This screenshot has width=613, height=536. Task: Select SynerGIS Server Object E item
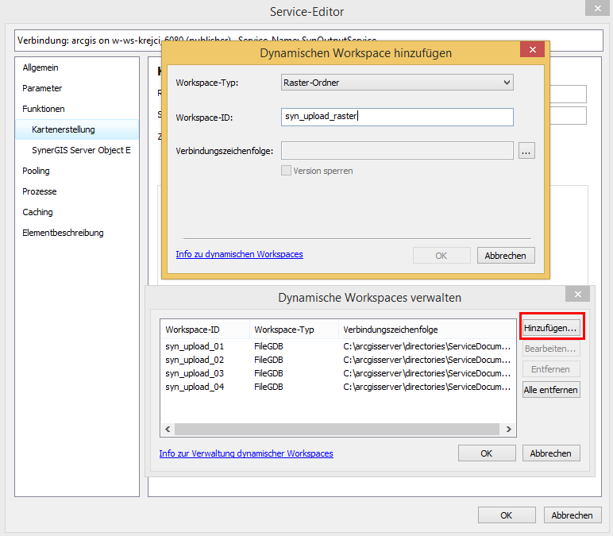pyautogui.click(x=81, y=150)
